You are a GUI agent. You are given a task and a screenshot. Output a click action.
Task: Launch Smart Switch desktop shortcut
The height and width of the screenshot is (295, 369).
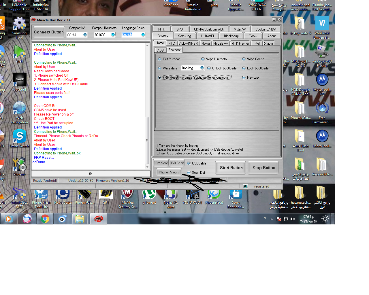(20, 139)
